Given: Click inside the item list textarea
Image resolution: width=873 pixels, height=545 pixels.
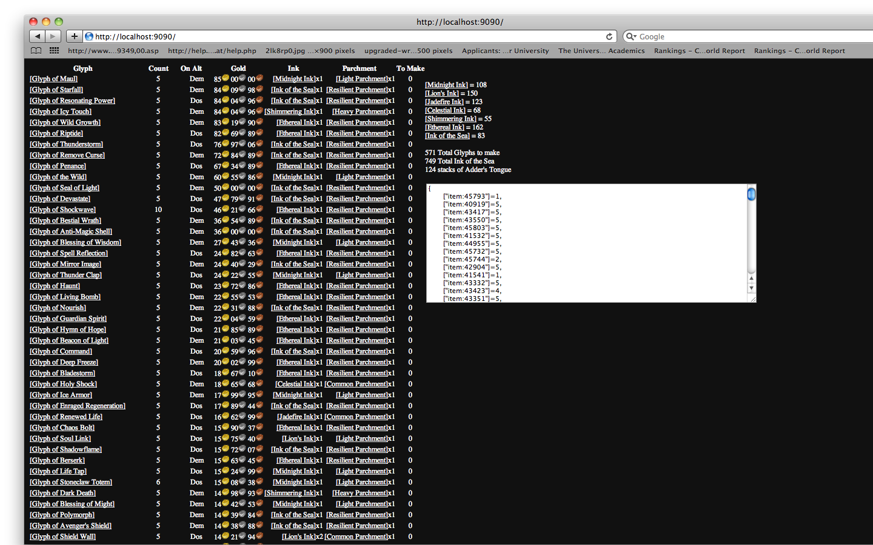Looking at the screenshot, I should coord(587,243).
